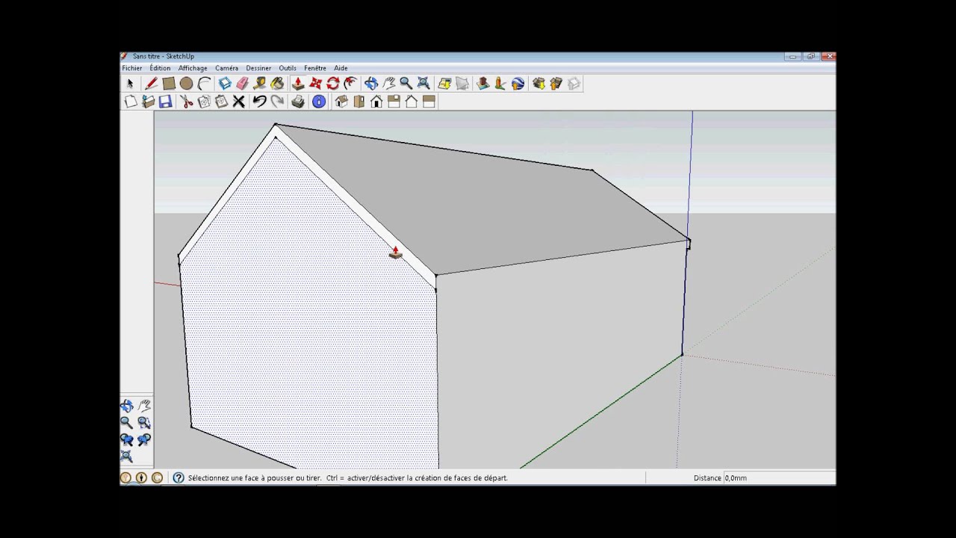
Task: Activate the Push/Pull tool in toolbar
Action: coord(298,84)
